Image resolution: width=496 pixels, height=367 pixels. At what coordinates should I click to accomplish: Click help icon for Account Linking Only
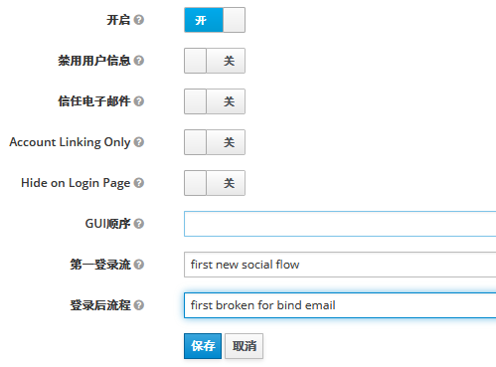click(139, 142)
